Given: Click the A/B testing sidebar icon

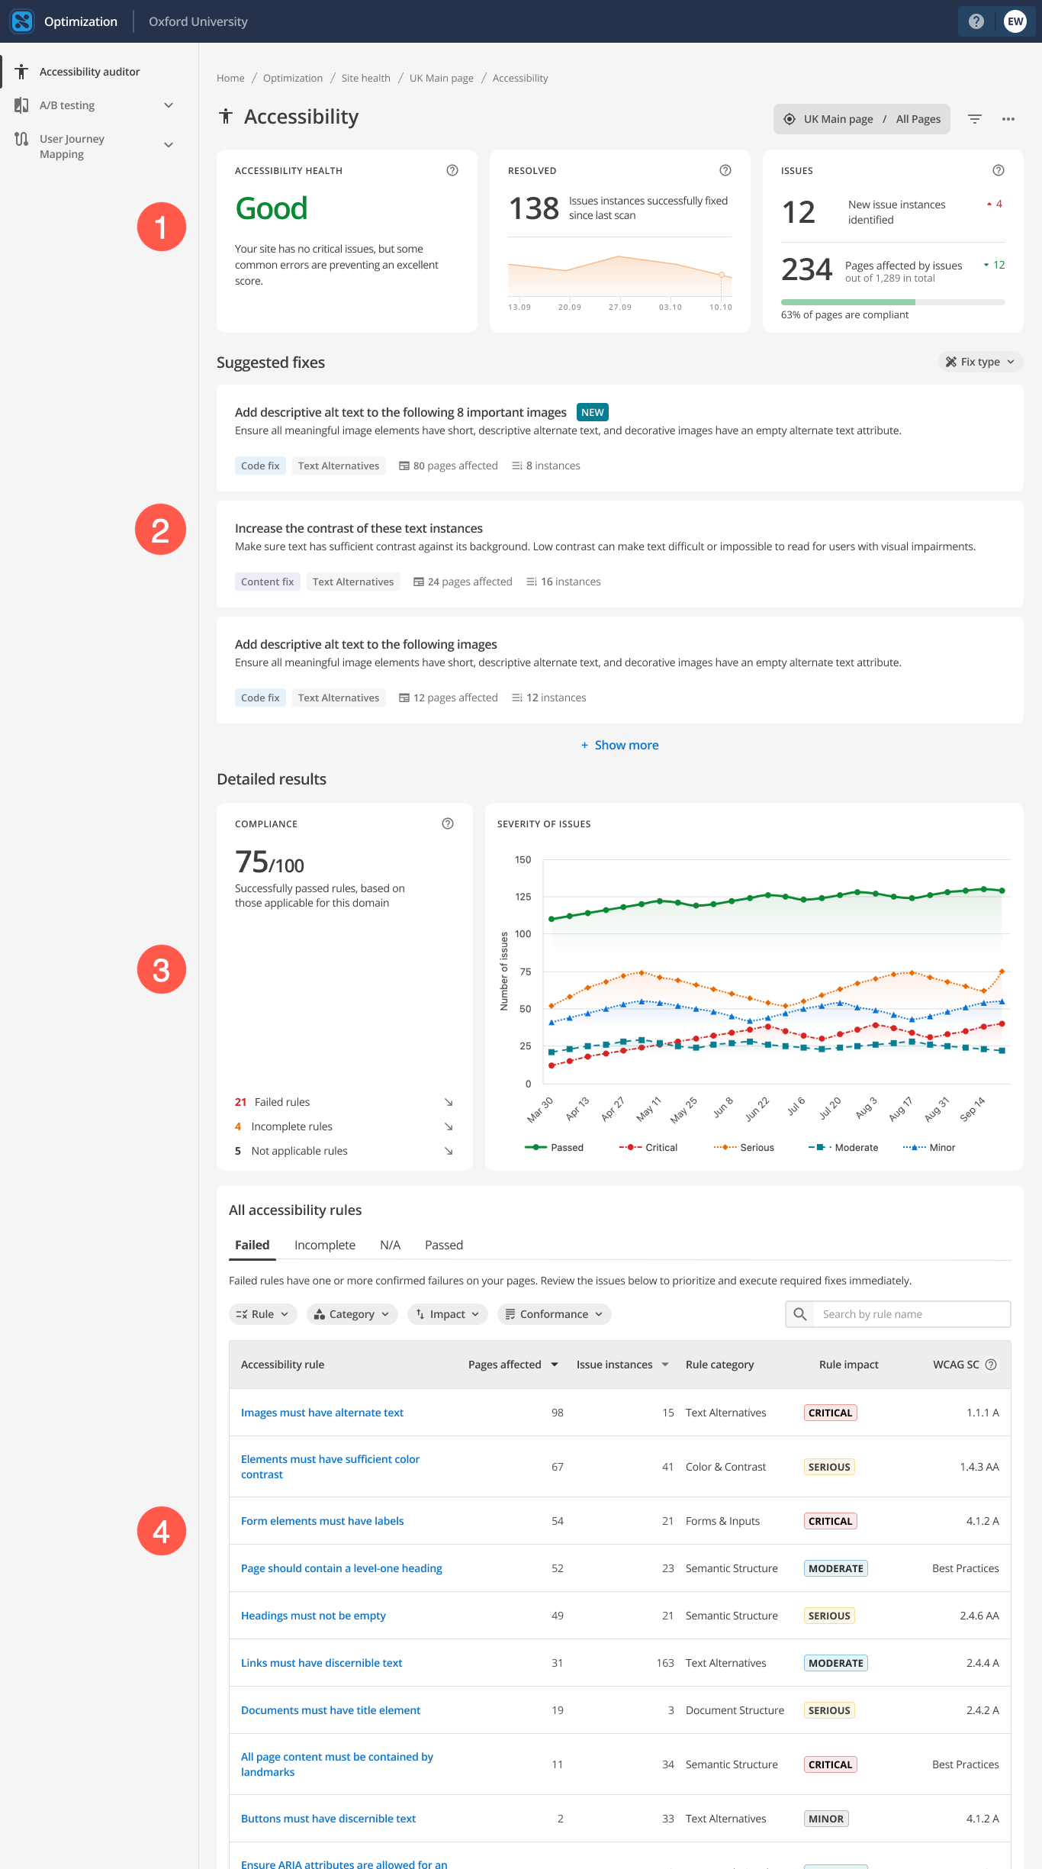Looking at the screenshot, I should point(21,105).
